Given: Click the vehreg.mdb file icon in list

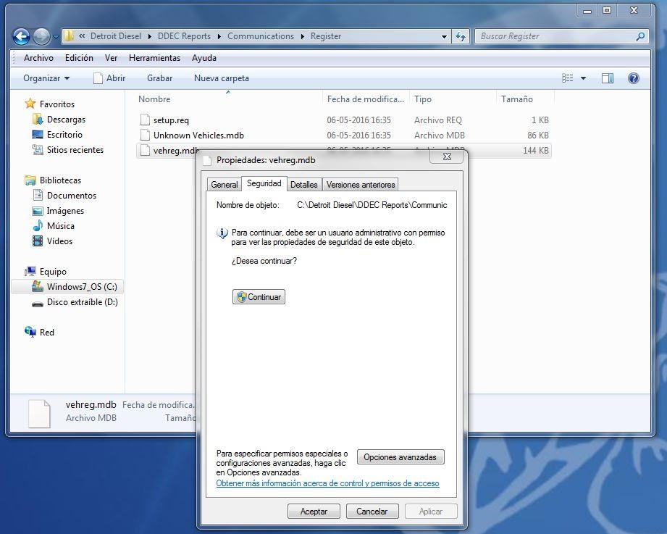Looking at the screenshot, I should [145, 151].
